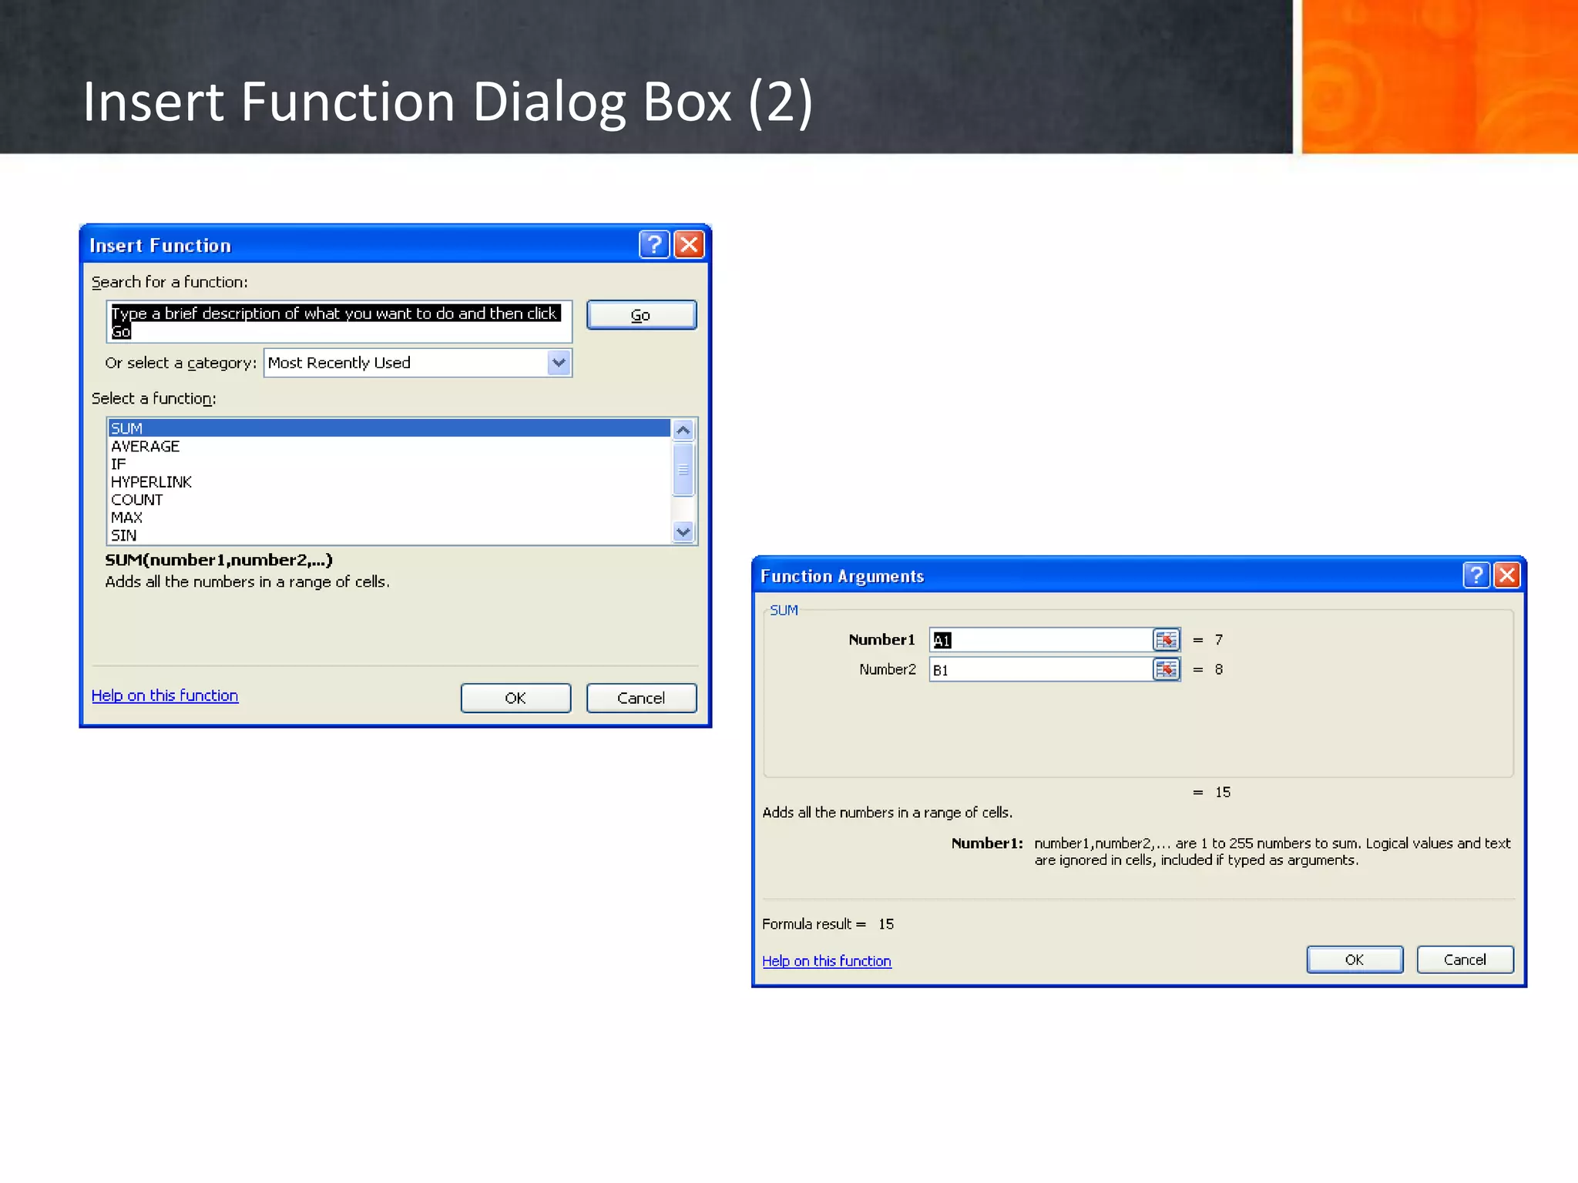
Task: Open Help on this function in Insert Function
Action: coord(165,695)
